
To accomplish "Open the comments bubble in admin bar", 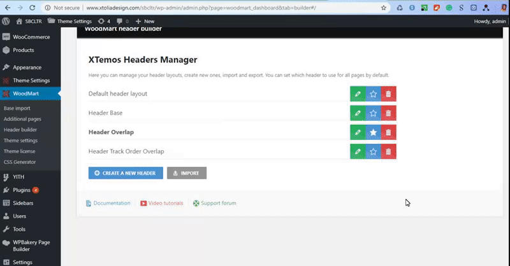I will point(122,21).
